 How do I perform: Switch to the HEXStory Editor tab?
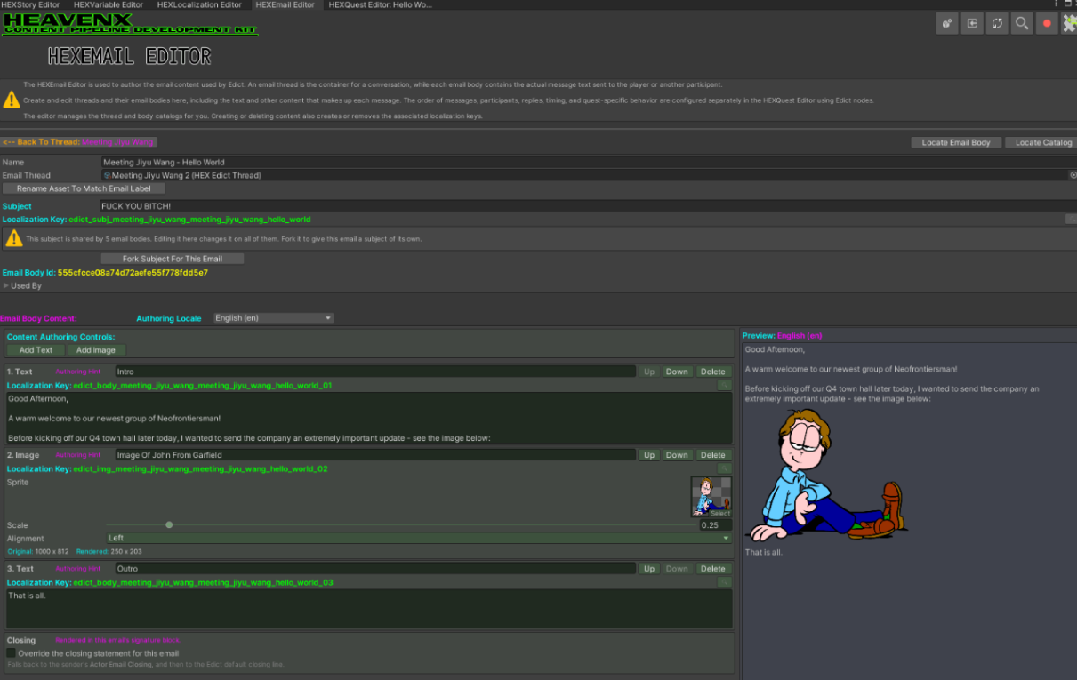[x=30, y=4]
